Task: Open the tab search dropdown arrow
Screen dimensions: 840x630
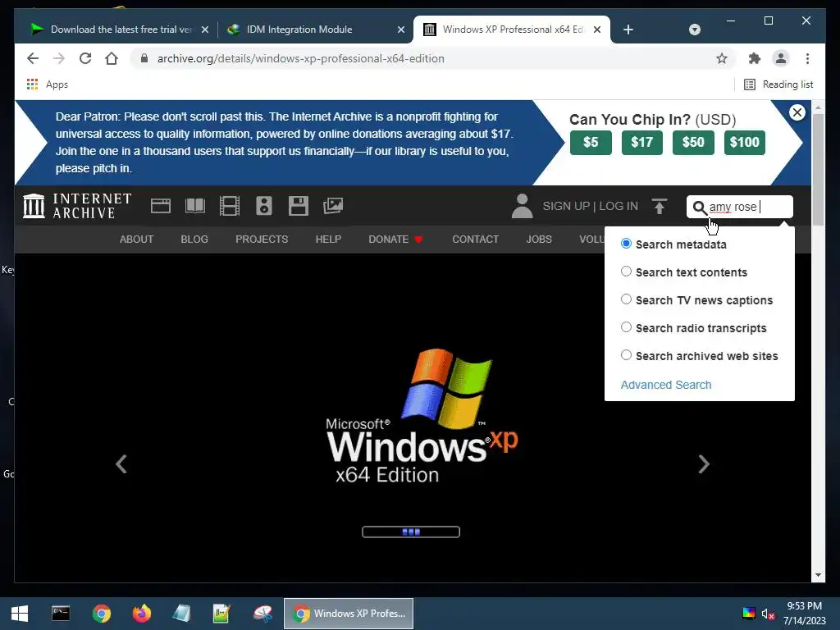Action: tap(694, 30)
